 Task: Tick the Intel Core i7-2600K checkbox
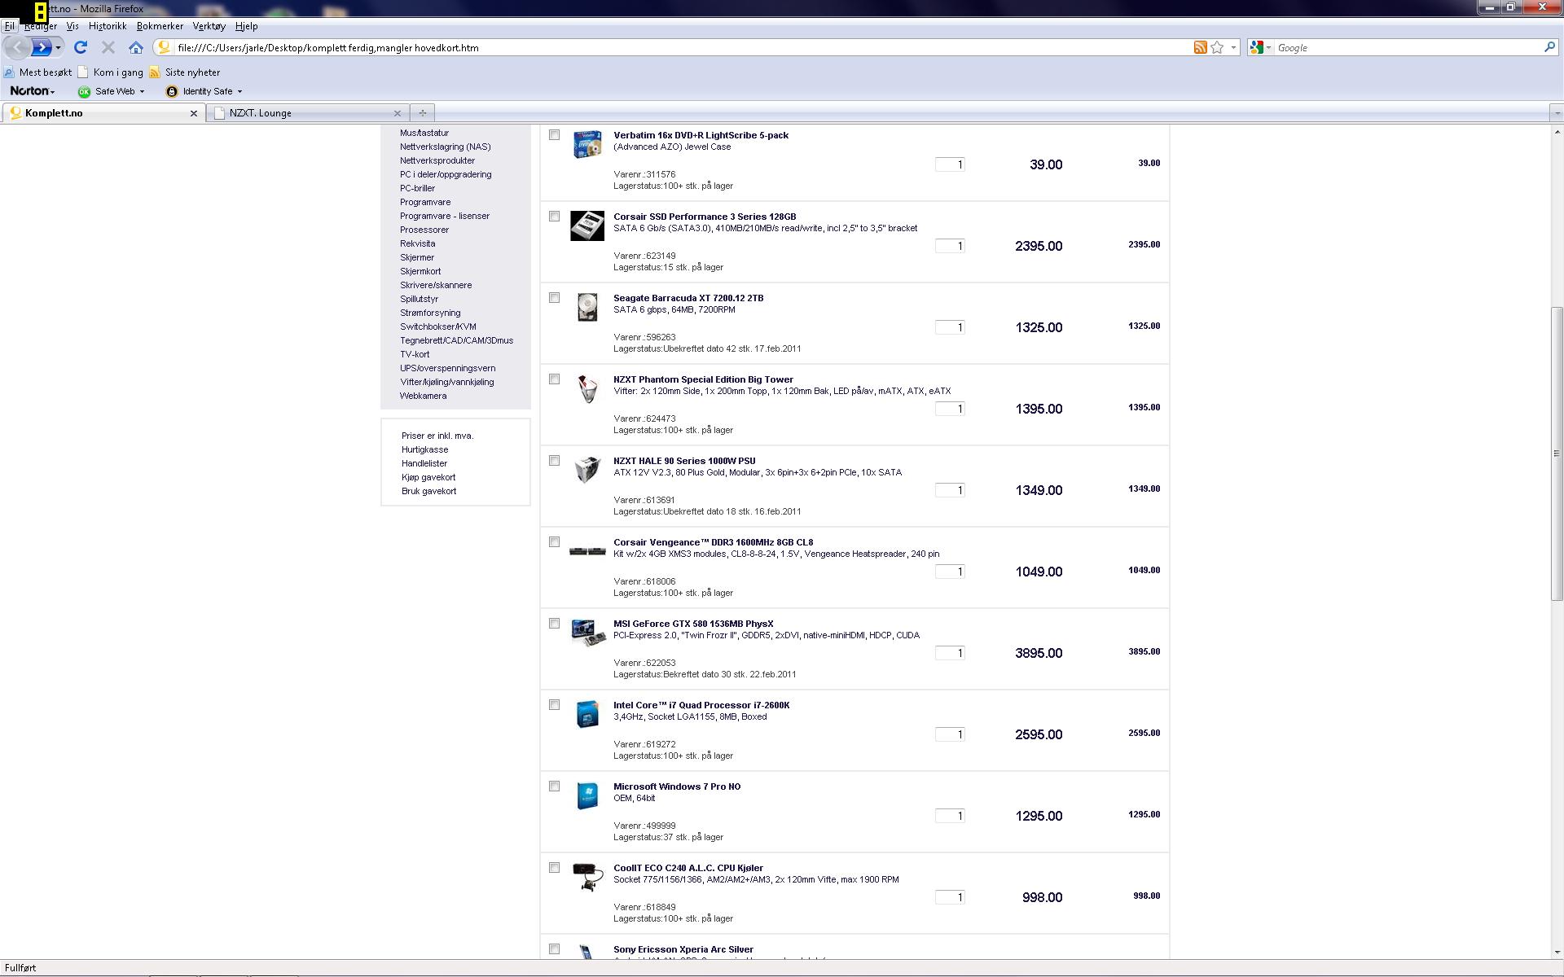(555, 705)
